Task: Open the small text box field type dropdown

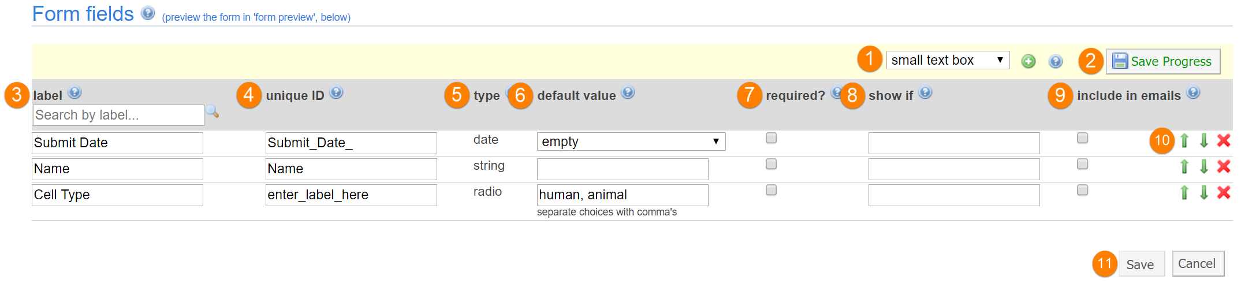Action: coord(947,60)
